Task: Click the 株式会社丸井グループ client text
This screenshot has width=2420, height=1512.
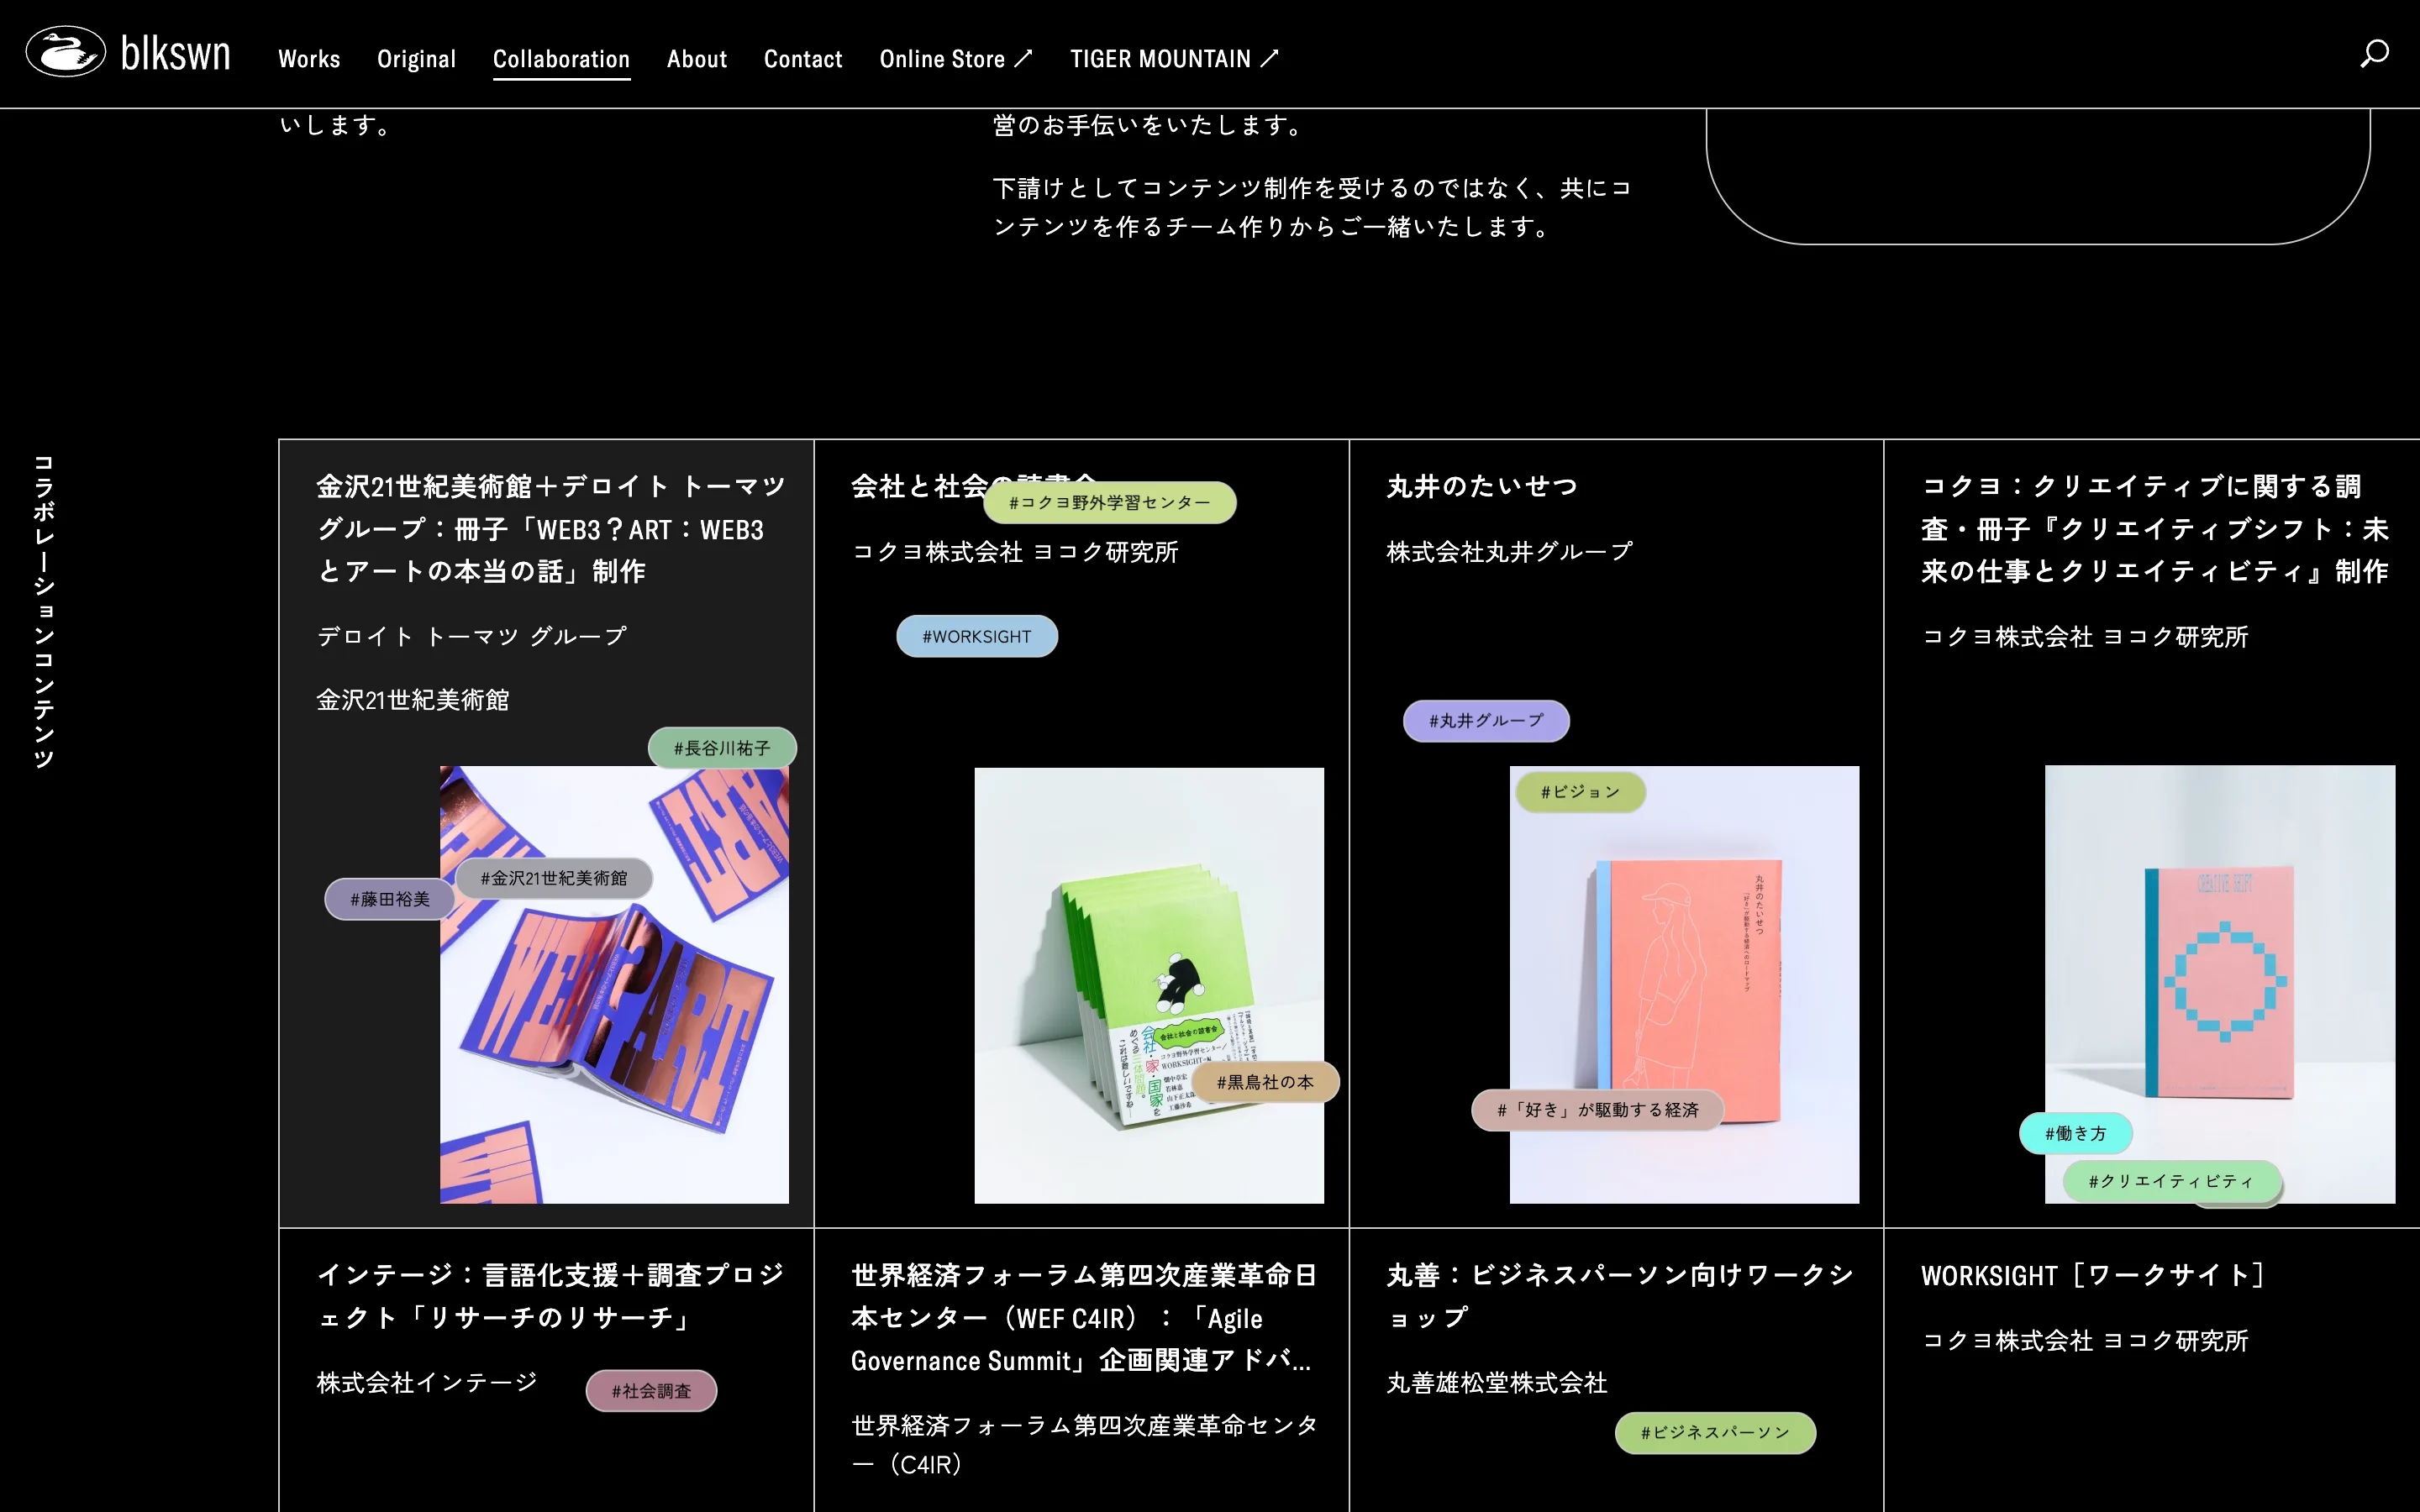Action: tap(1510, 552)
